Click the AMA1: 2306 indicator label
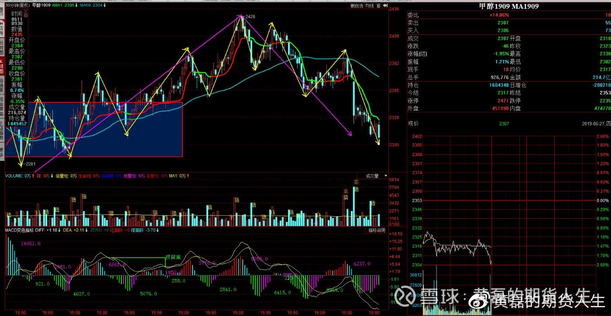 63,6
